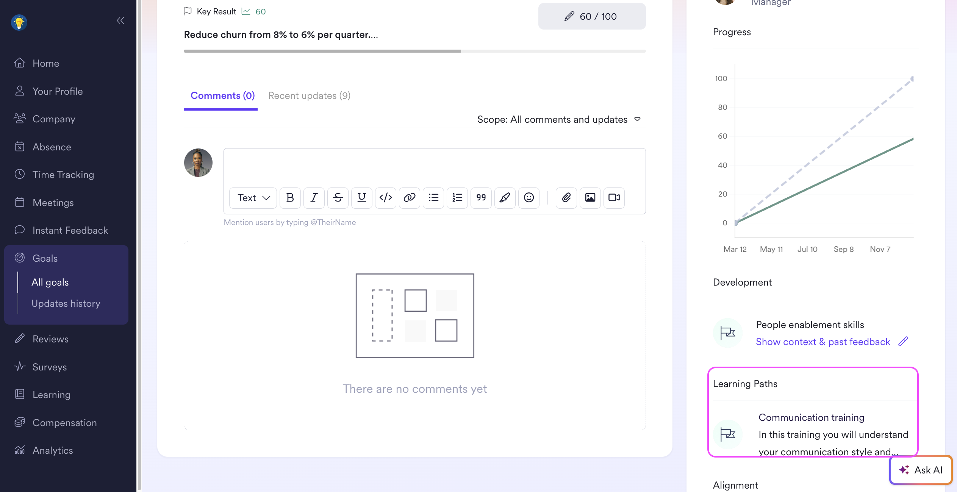Switch to Recent updates tab
Image resolution: width=957 pixels, height=492 pixels.
tap(309, 96)
